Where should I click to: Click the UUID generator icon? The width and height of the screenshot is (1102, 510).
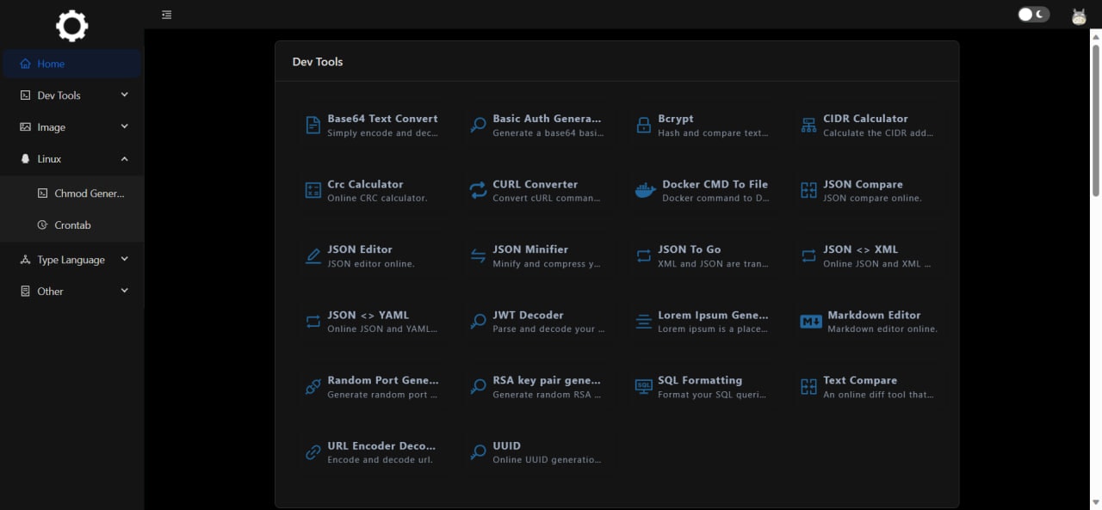478,452
